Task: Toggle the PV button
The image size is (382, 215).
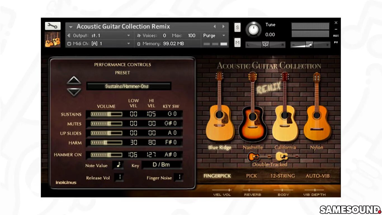Action: pyautogui.click(x=336, y=43)
